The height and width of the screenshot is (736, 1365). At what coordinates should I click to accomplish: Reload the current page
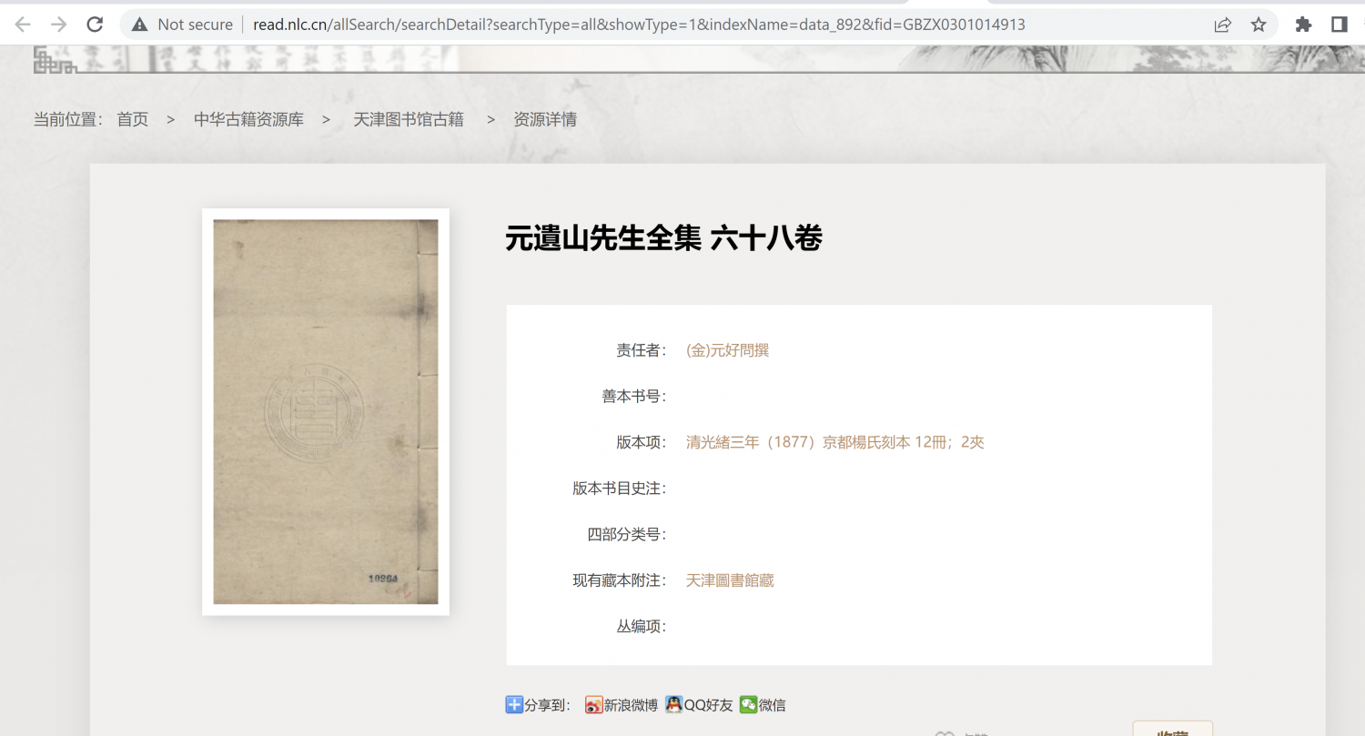95,24
